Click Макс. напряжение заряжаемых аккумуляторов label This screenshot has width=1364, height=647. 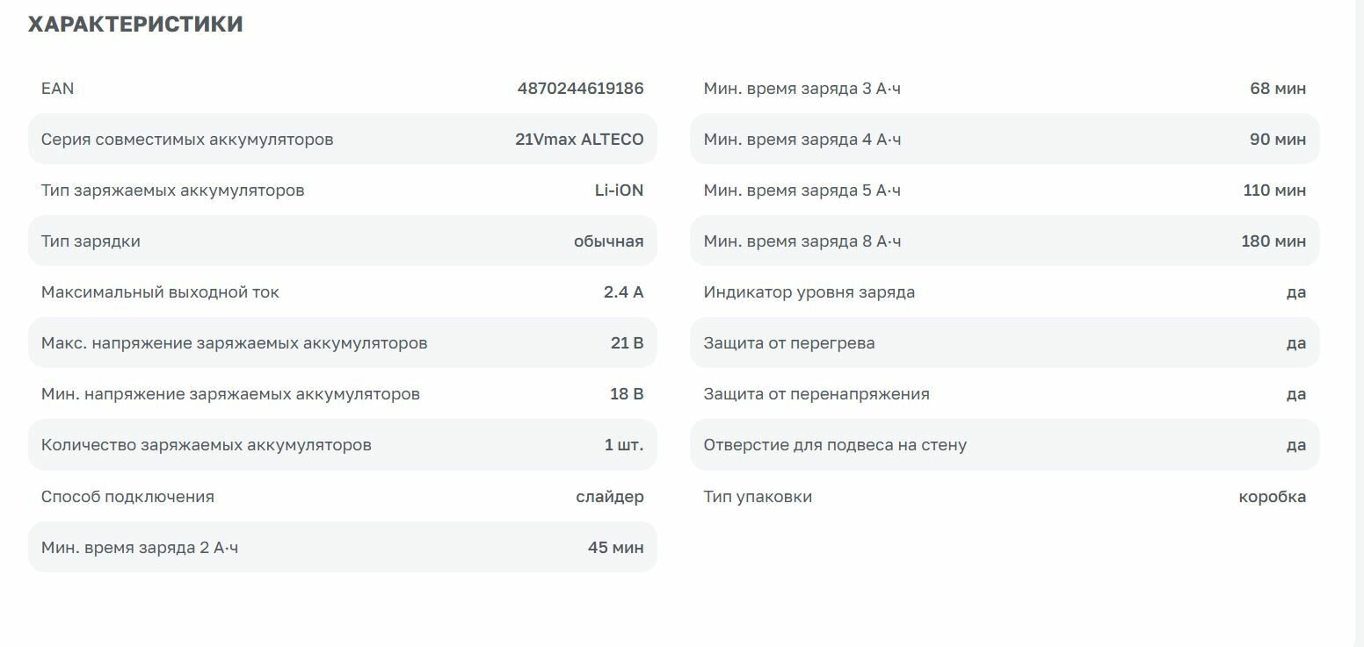pyautogui.click(x=234, y=343)
